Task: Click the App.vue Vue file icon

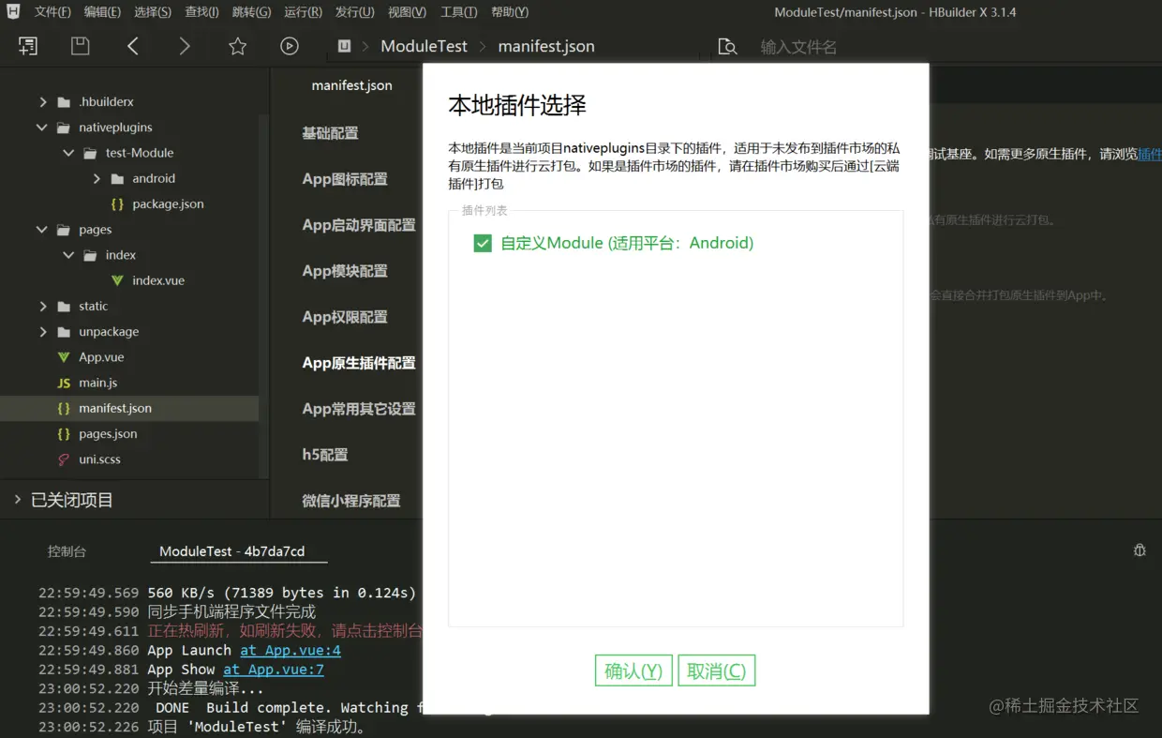Action: (64, 357)
